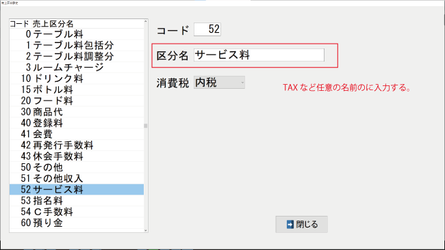The height and width of the screenshot is (250, 445).
Task: Select row 43 休会手数料
Action: (x=77, y=156)
